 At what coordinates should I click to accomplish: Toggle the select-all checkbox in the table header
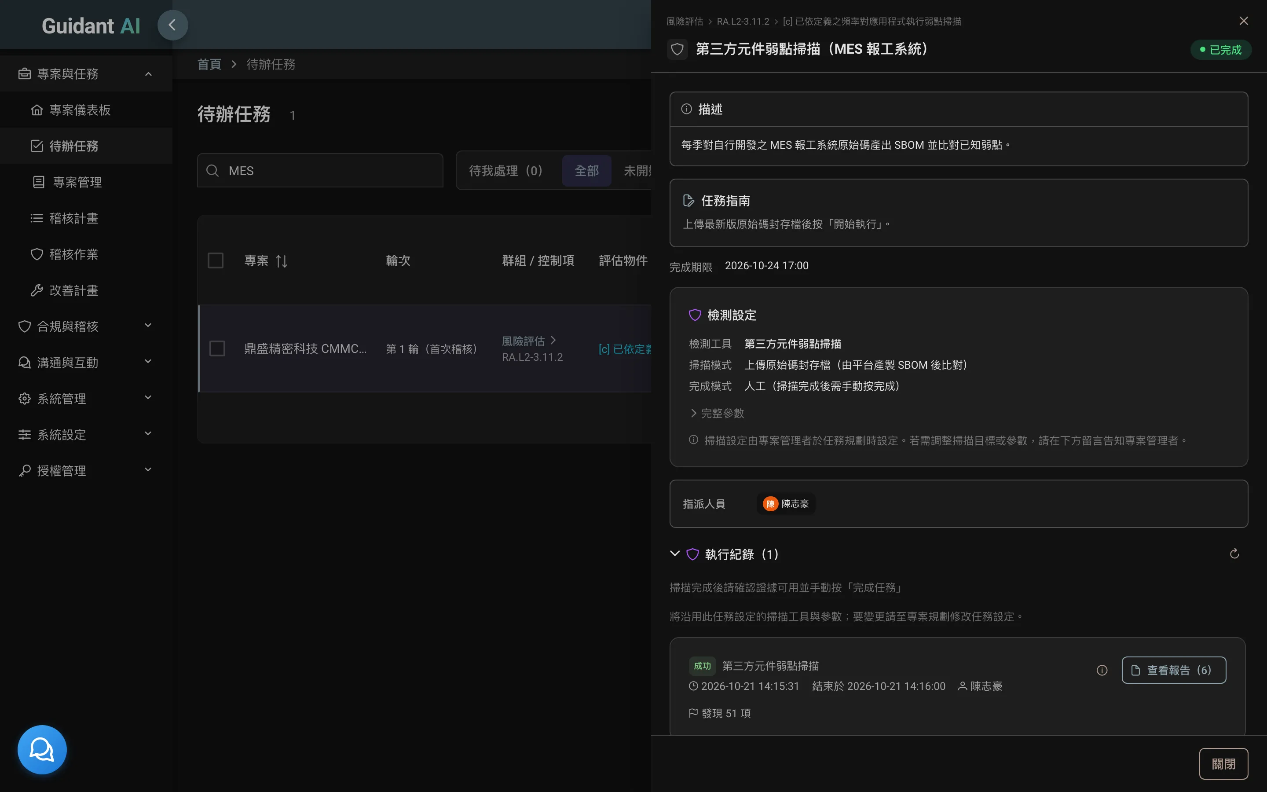pos(216,261)
